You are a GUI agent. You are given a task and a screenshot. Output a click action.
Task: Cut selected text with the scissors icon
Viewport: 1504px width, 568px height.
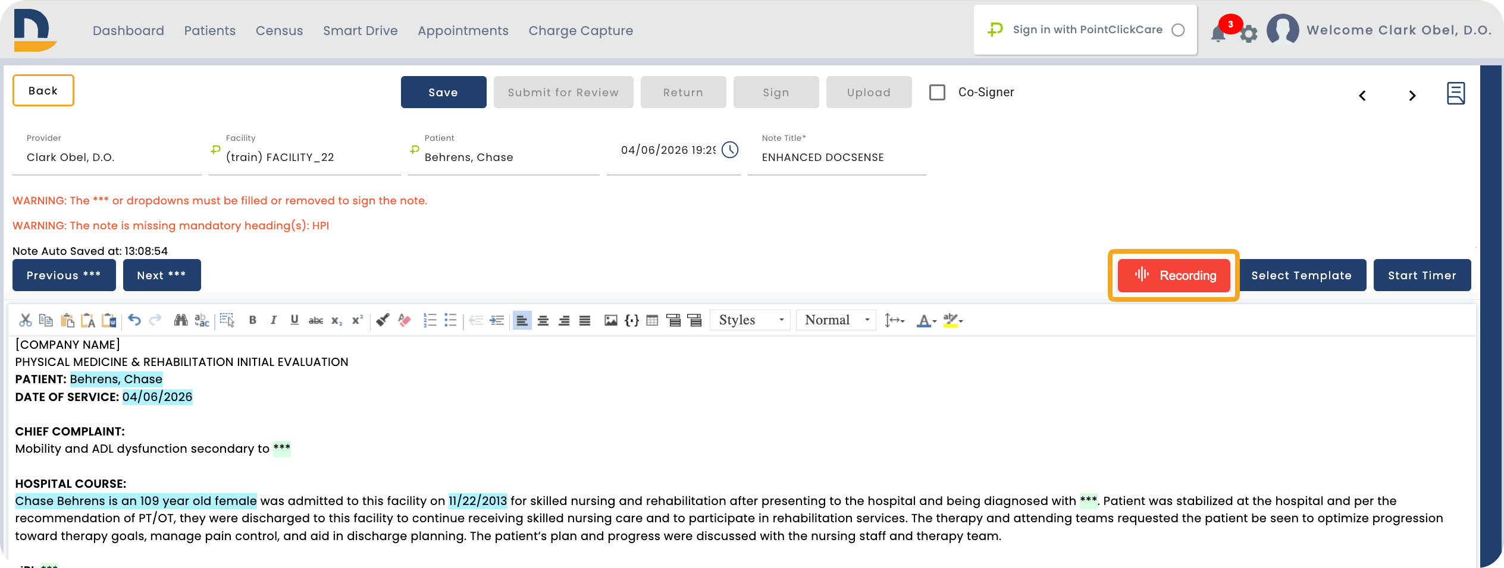coord(25,320)
